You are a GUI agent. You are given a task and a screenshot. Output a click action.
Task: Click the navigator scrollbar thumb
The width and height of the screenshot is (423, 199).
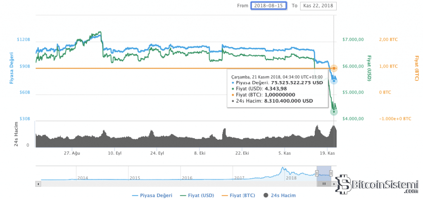(324, 183)
